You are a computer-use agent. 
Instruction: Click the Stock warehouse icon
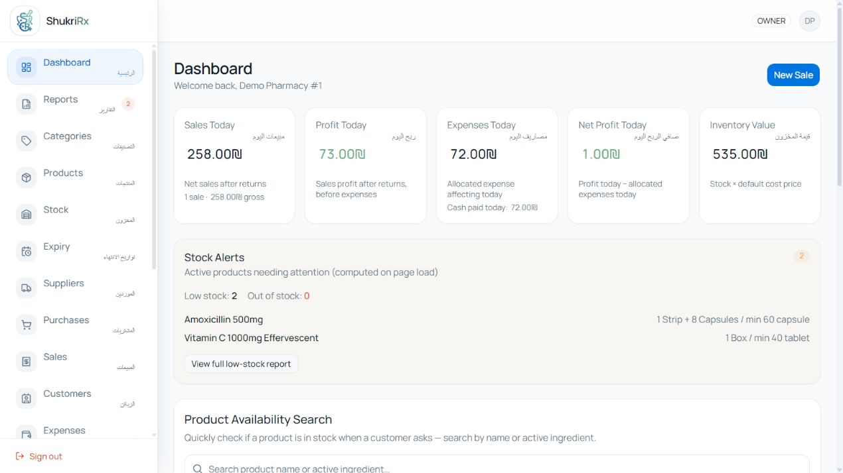(x=27, y=214)
